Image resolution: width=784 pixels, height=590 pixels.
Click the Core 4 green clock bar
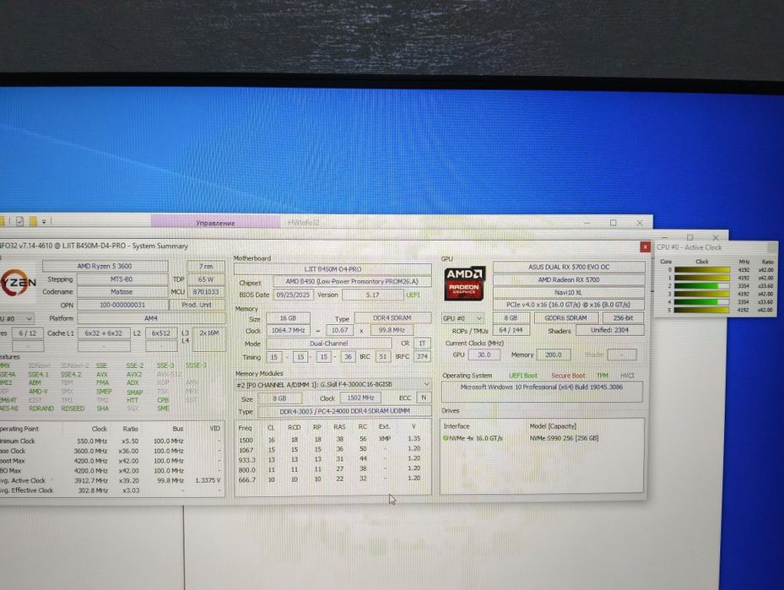coord(701,302)
